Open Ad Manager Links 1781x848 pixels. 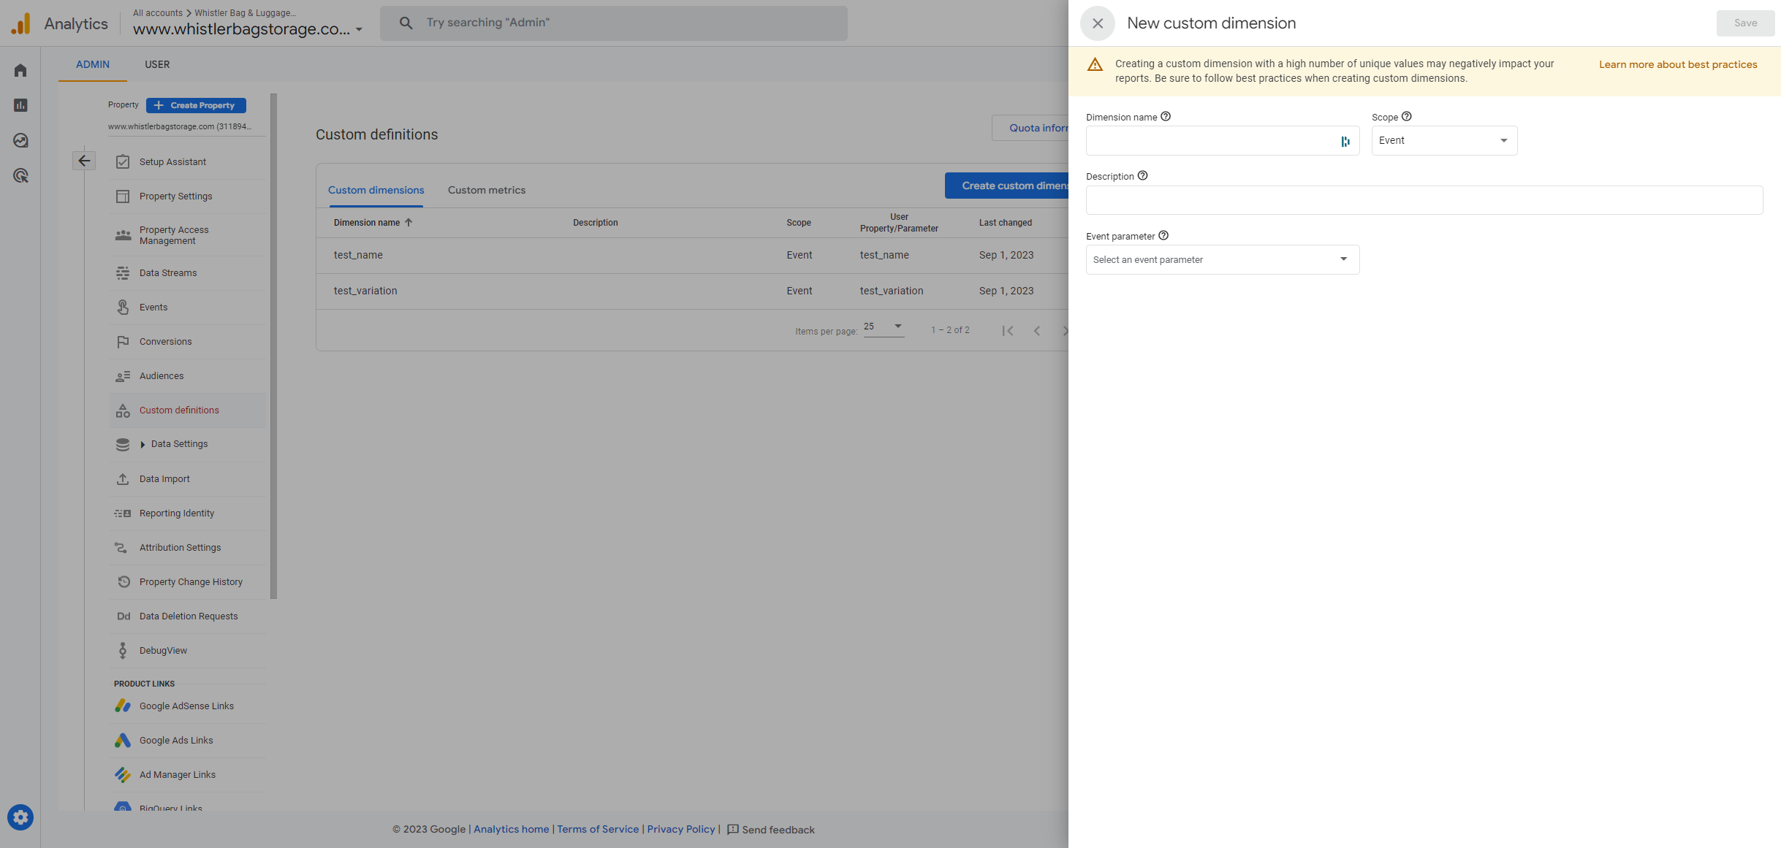click(x=188, y=775)
